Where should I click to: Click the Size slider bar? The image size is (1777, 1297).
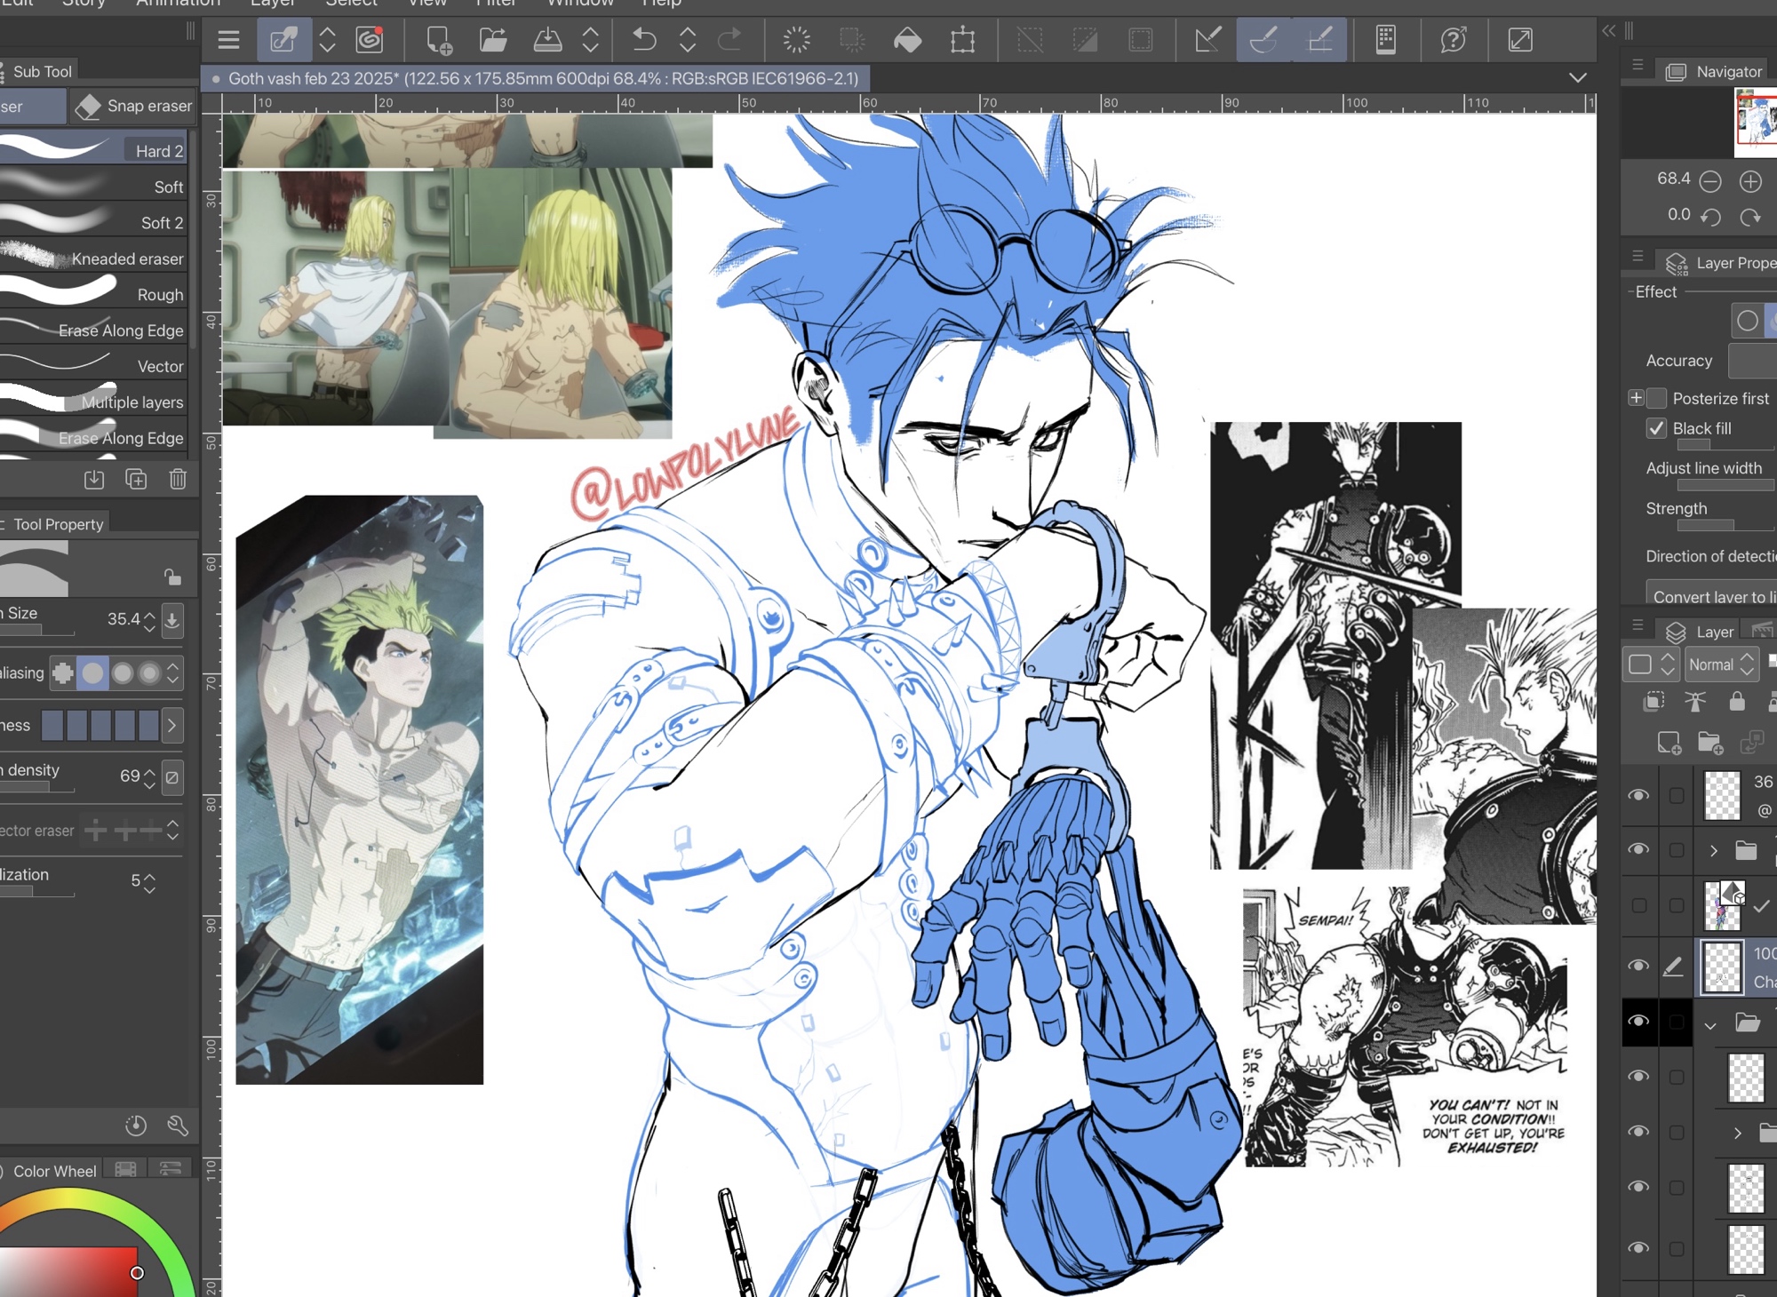37,631
